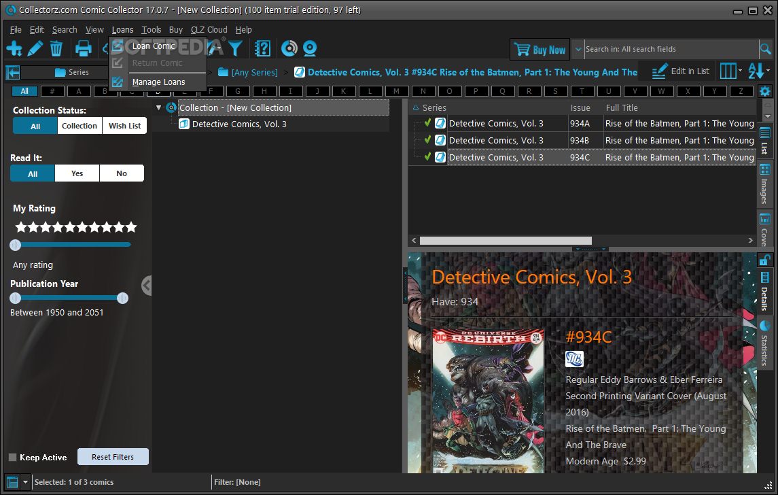This screenshot has height=495, width=778.
Task: Open the Tools menu
Action: click(152, 30)
